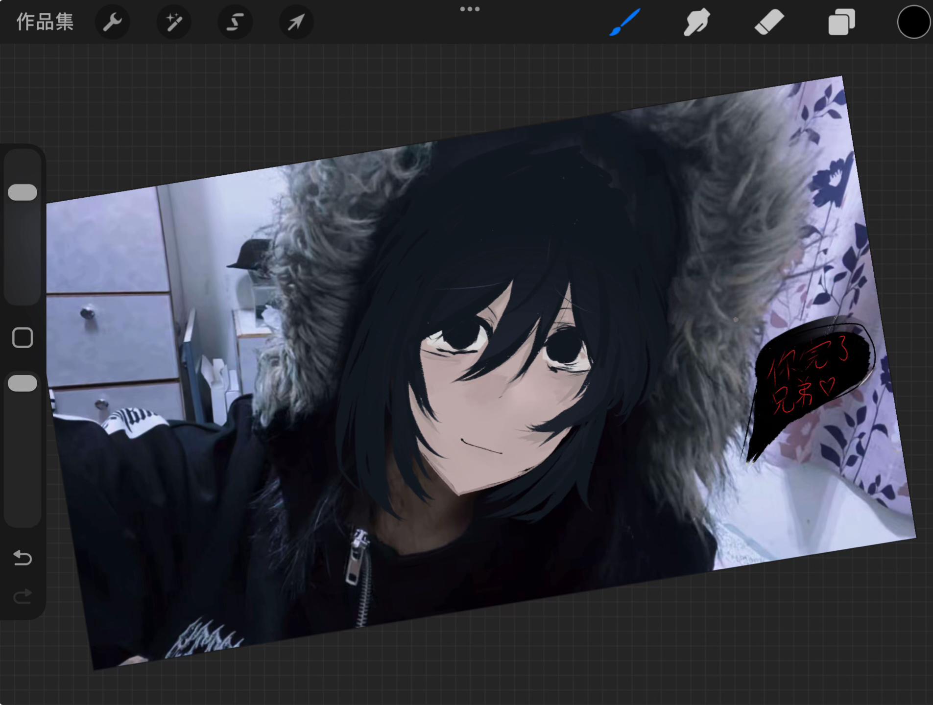Undo the last stroke
This screenshot has height=705, width=933.
23,558
